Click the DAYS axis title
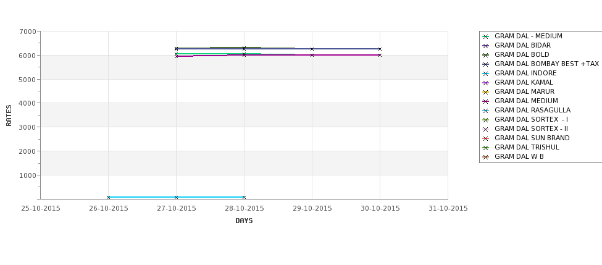Screen dimensions: 602x265 [244, 221]
